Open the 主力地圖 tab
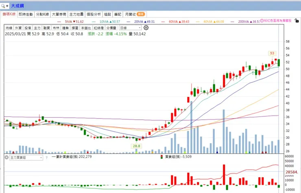This screenshot has height=193, width=301. (x=76, y=14)
